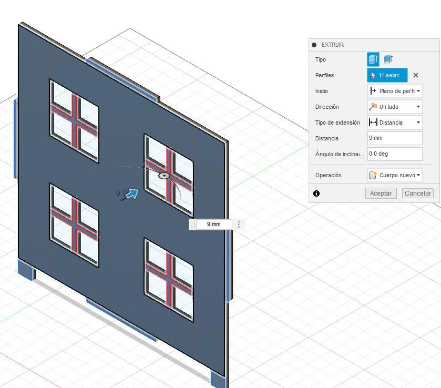Click the Aceptar button
441x388 pixels.
[381, 193]
